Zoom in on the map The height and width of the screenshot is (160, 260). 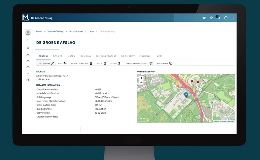point(141,78)
